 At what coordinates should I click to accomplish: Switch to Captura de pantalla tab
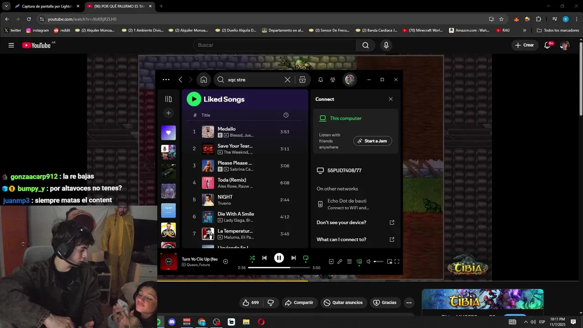(47, 6)
